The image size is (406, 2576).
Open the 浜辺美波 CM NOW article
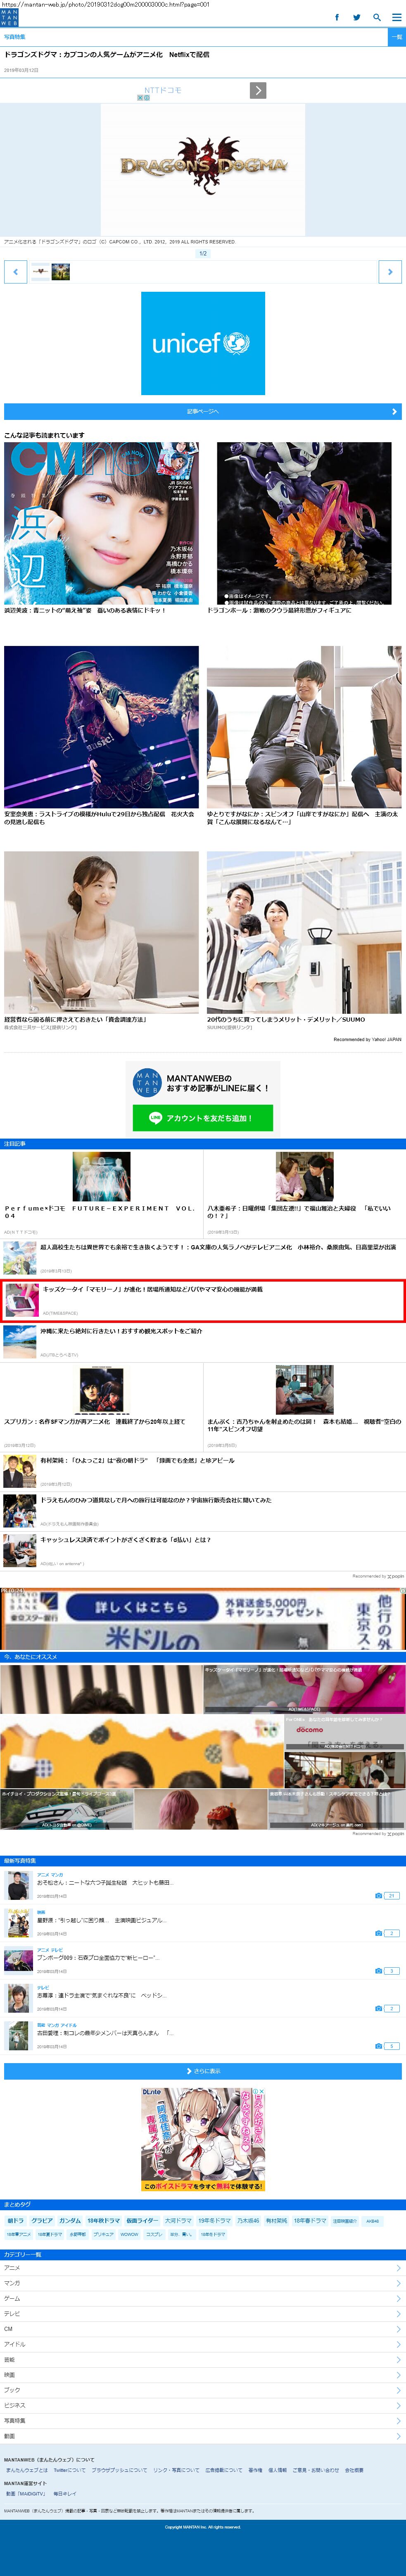pyautogui.click(x=101, y=528)
